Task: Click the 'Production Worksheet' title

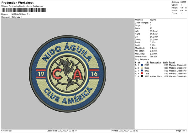Action: [17, 3]
